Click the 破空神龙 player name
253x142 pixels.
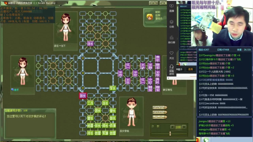168,90
